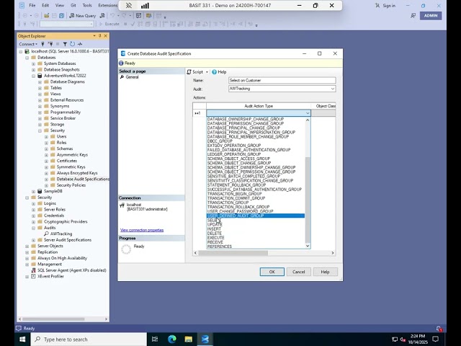The height and width of the screenshot is (346, 461).
Task: Select DBCC_GROUP in the action list
Action: 256,141
